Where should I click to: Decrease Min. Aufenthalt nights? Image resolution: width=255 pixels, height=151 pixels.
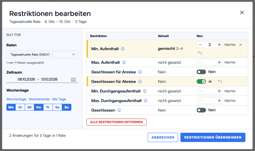pyautogui.click(x=200, y=45)
